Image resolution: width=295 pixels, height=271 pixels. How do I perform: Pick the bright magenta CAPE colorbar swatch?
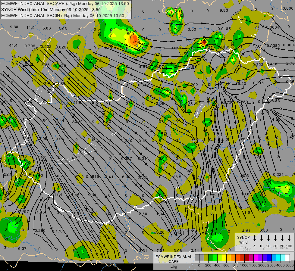pos(256,258)
